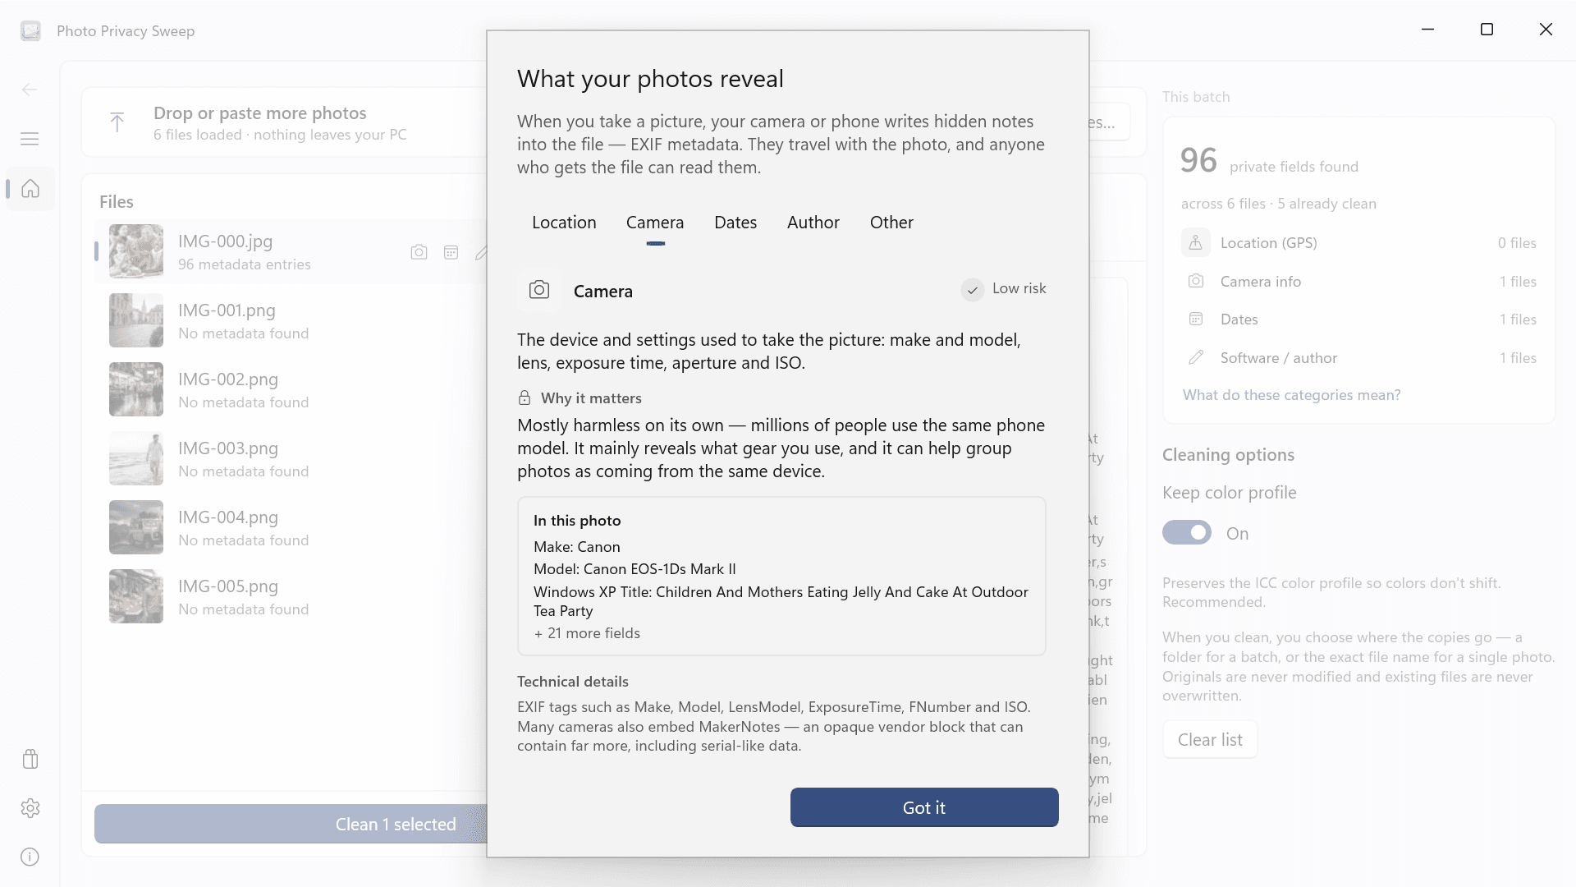Click 'Model: Canon EOS-1Ds Mark II' line
This screenshot has width=1576, height=887.
click(x=635, y=569)
